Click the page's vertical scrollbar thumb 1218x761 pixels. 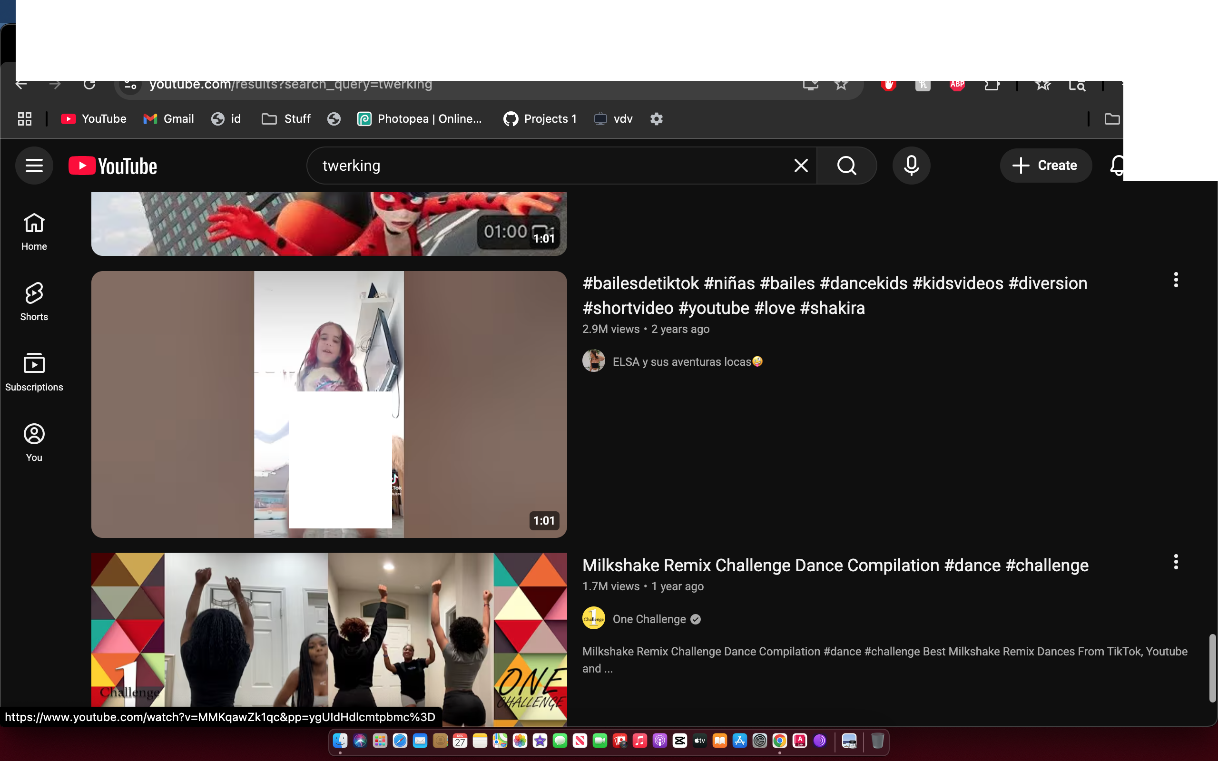click(1212, 668)
